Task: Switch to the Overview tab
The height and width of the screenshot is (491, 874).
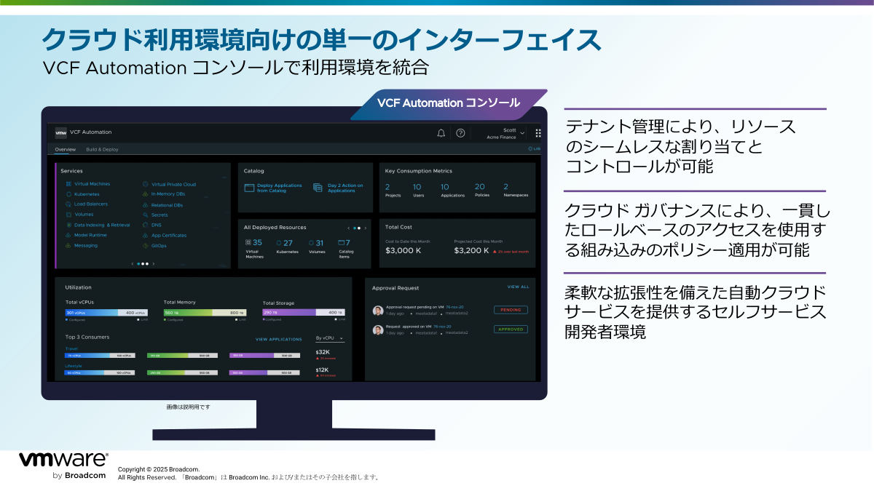Action: click(66, 149)
